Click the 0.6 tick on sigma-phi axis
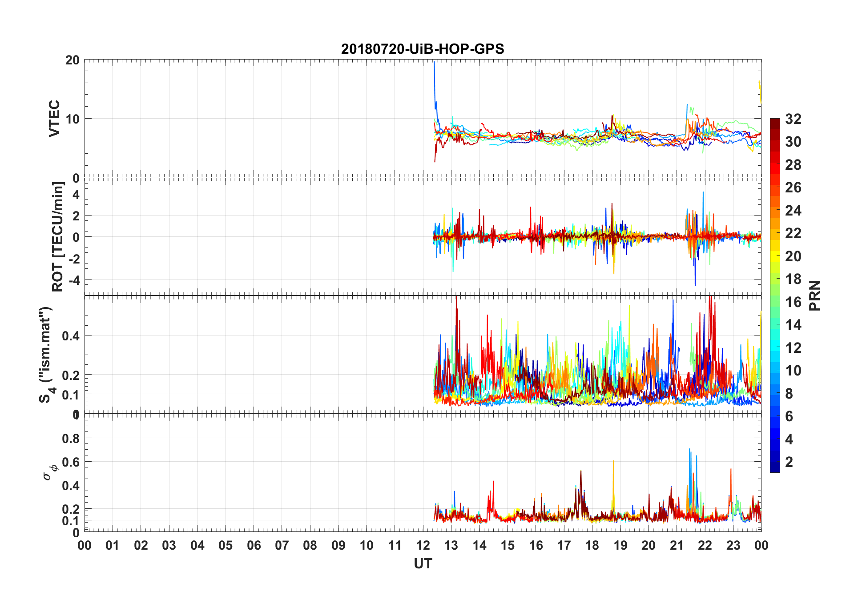 coord(71,462)
